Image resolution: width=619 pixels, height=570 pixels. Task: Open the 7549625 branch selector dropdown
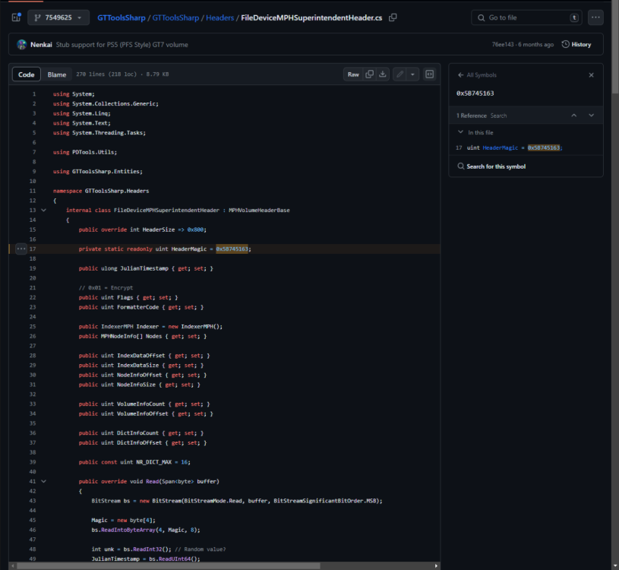click(58, 17)
